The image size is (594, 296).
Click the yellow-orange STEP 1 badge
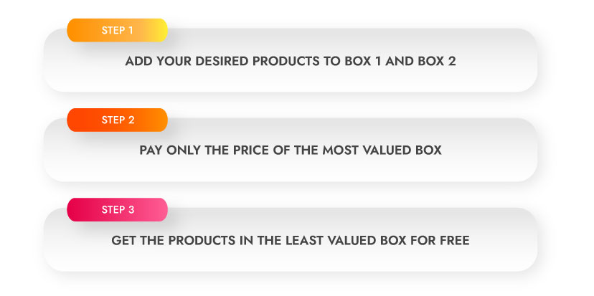(118, 30)
